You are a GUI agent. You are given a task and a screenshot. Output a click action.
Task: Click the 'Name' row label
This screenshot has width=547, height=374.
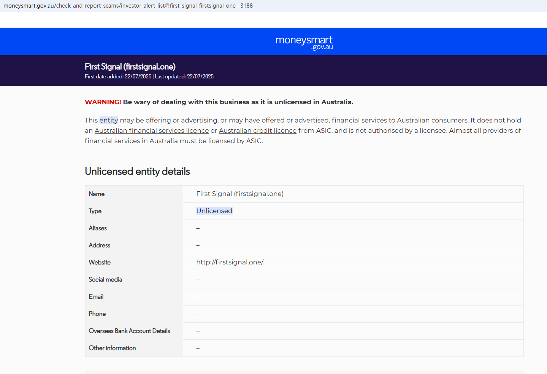click(97, 194)
